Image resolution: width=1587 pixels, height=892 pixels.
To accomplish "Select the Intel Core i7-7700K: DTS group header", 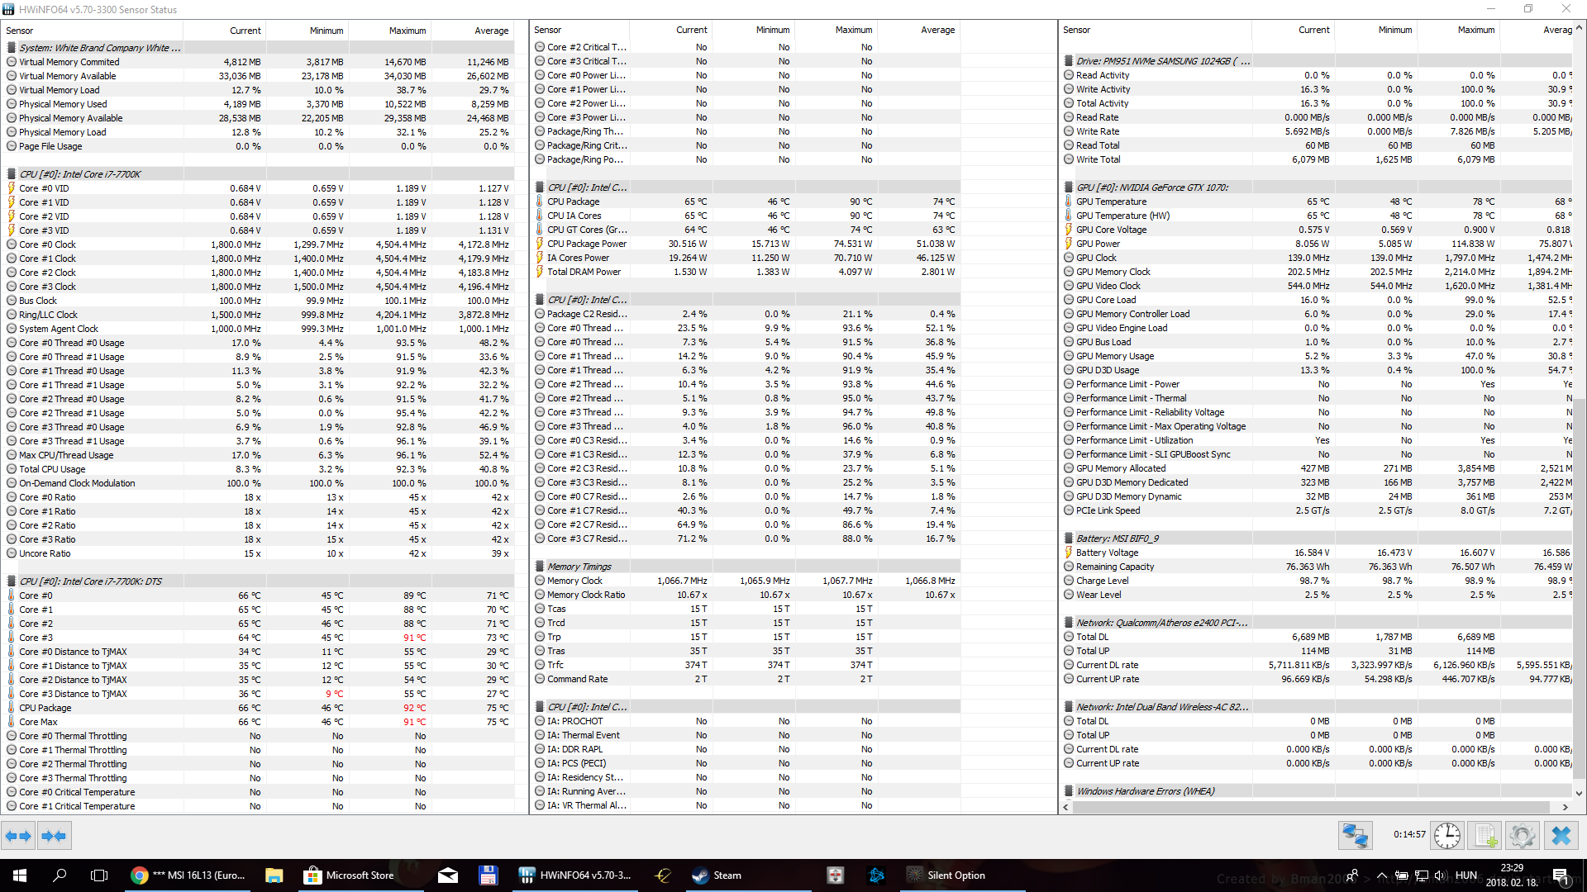I will pos(259,581).
